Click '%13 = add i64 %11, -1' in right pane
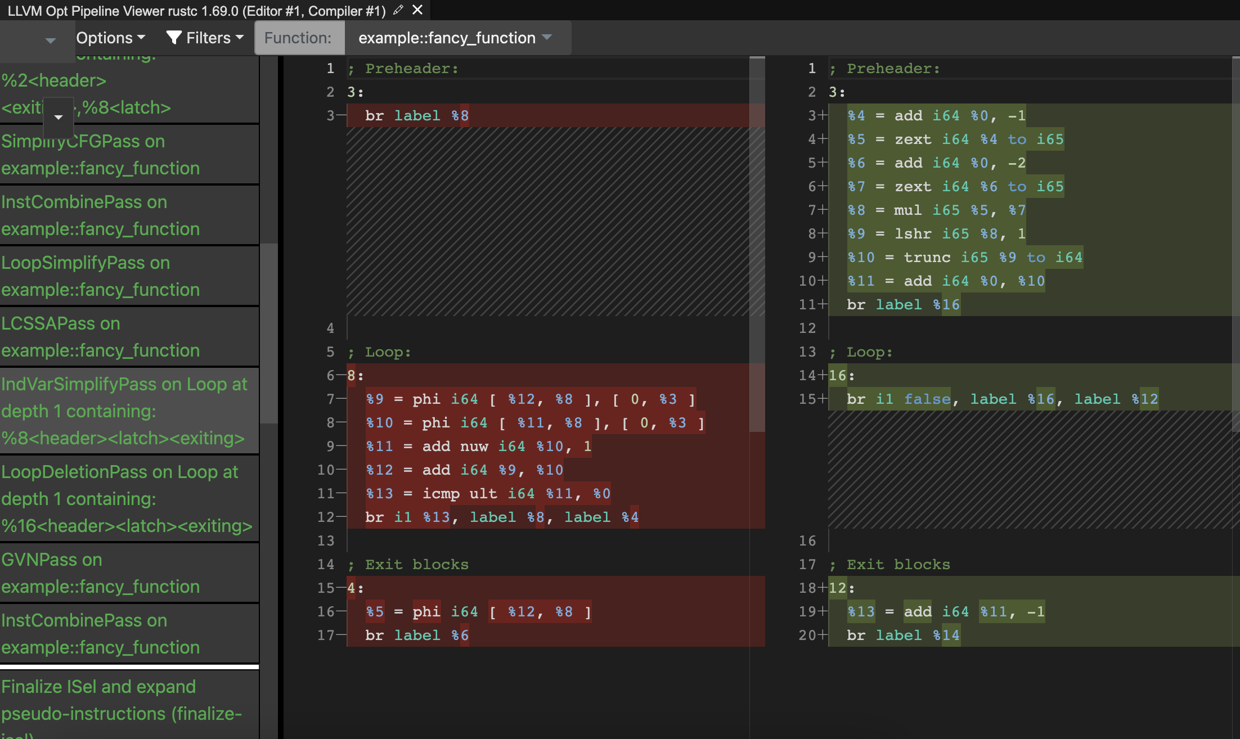The height and width of the screenshot is (739, 1240). click(946, 611)
